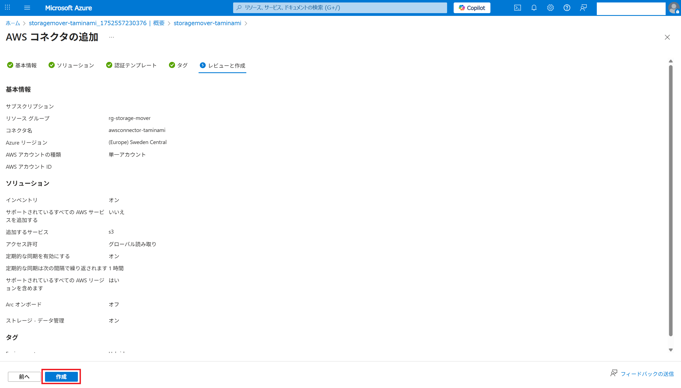The height and width of the screenshot is (388, 681).
Task: Open account avatar menu
Action: [x=674, y=8]
